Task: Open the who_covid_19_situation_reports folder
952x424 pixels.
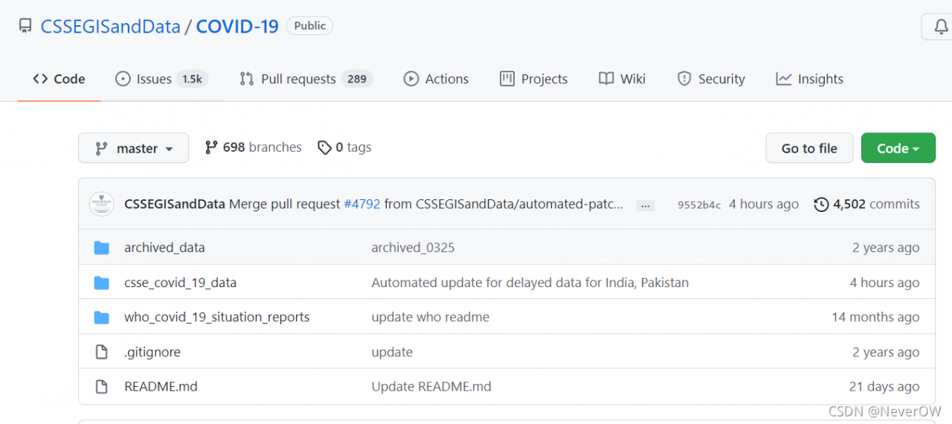Action: point(217,317)
